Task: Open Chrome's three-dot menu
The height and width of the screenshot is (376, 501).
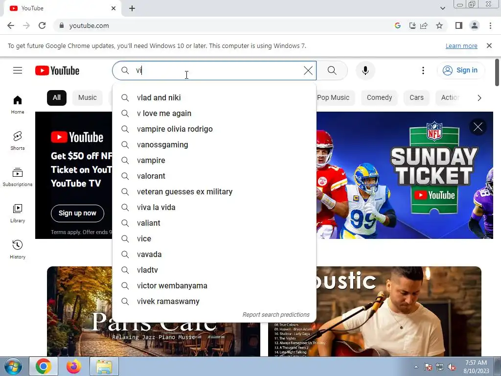Action: tap(490, 25)
